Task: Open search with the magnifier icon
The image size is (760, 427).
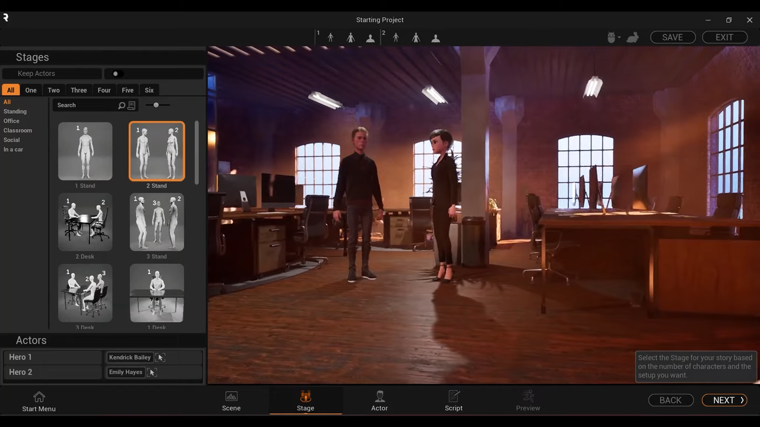Action: pyautogui.click(x=122, y=105)
